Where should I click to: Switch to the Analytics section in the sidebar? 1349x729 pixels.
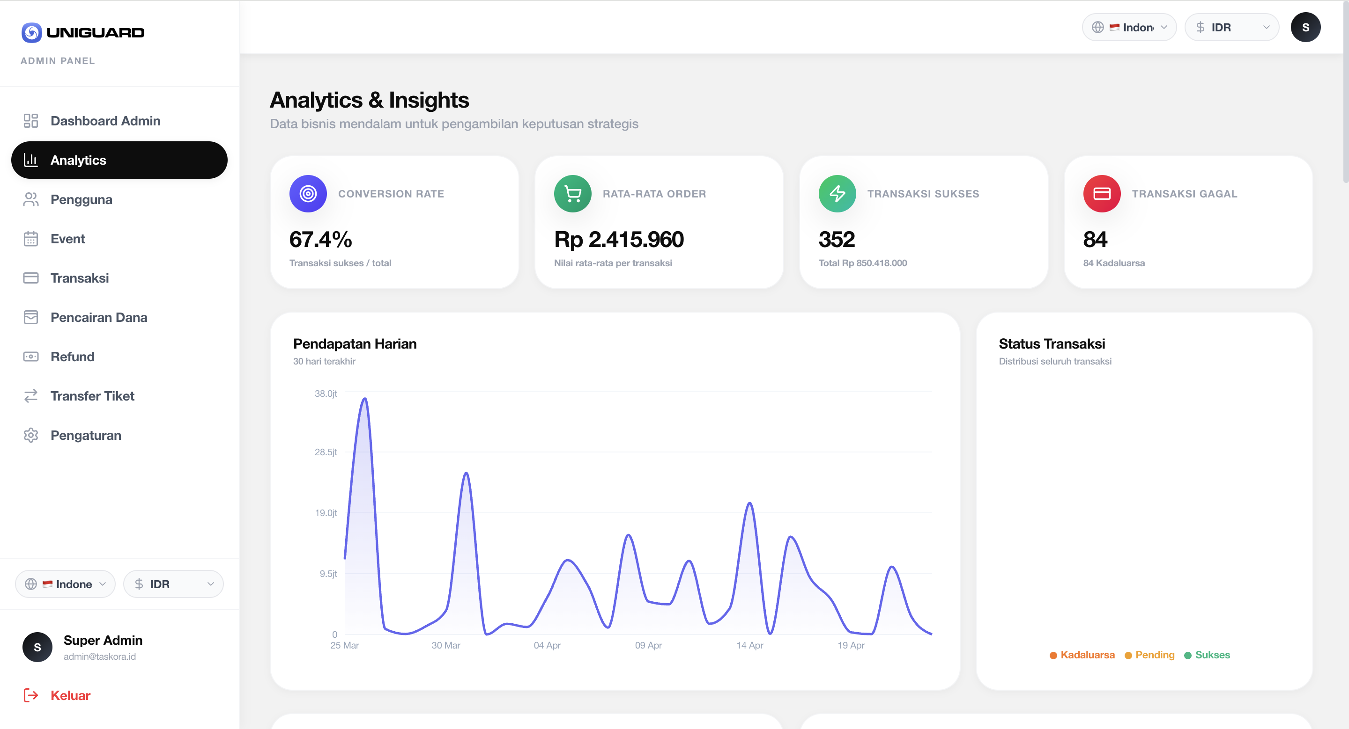79,160
